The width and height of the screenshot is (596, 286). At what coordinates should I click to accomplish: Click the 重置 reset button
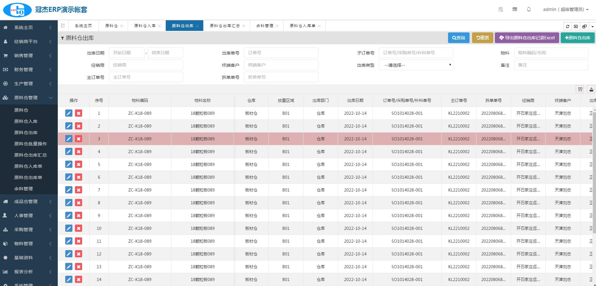click(x=482, y=38)
